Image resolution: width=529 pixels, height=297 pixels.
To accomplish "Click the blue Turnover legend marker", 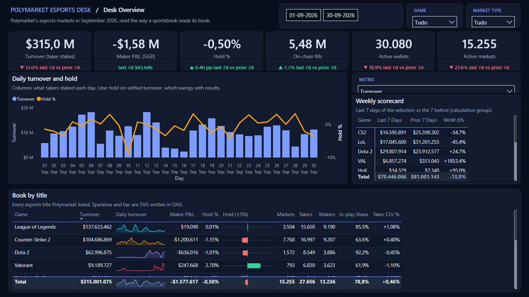I will (x=14, y=99).
